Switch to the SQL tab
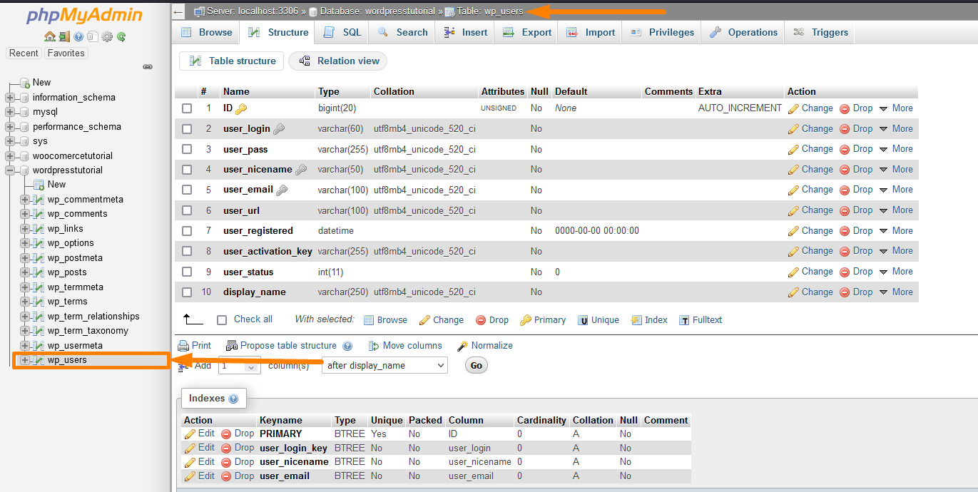This screenshot has height=492, width=978. pyautogui.click(x=342, y=32)
